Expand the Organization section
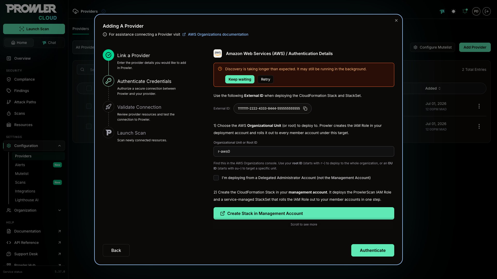The width and height of the screenshot is (497, 279). 34,210
